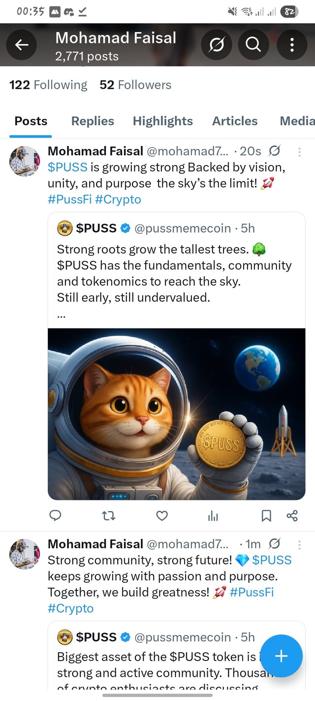Open the 52 Followers list

(135, 85)
